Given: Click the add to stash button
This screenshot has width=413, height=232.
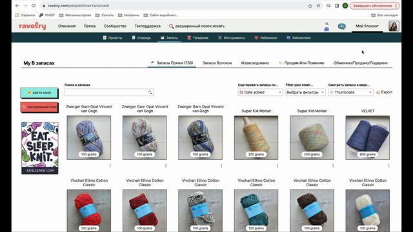Looking at the screenshot, I should [39, 93].
